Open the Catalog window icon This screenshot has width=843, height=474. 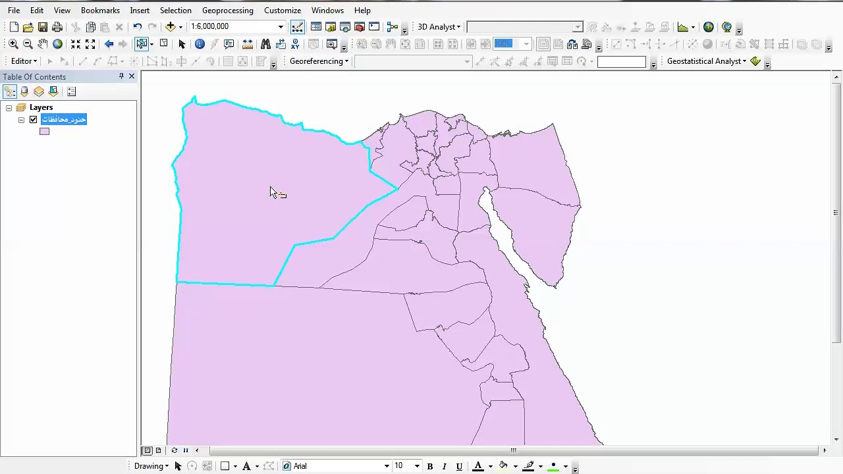[331, 27]
